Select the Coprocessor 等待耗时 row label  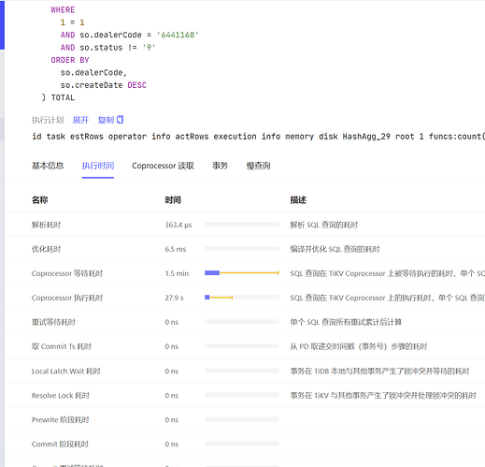click(67, 273)
